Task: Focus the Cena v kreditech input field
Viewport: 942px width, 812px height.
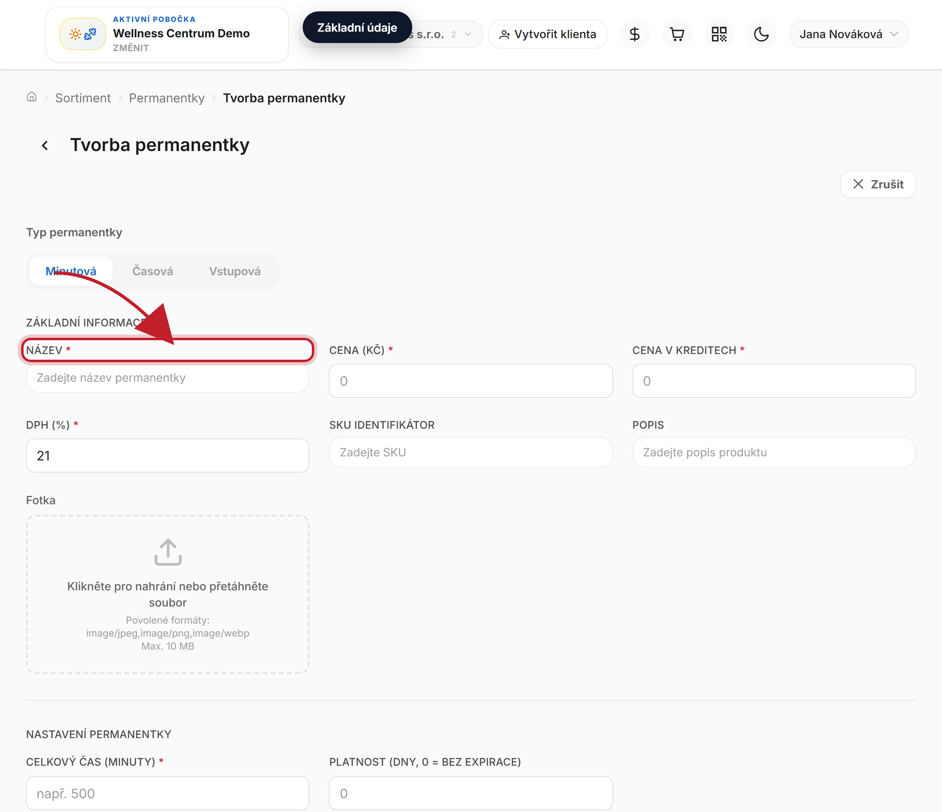Action: 774,381
